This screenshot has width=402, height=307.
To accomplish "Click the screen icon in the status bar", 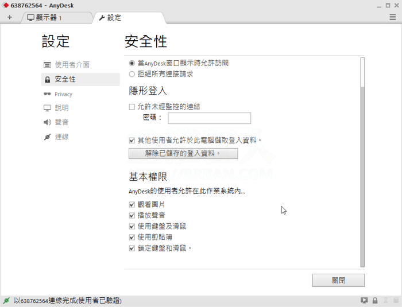I will point(364,301).
